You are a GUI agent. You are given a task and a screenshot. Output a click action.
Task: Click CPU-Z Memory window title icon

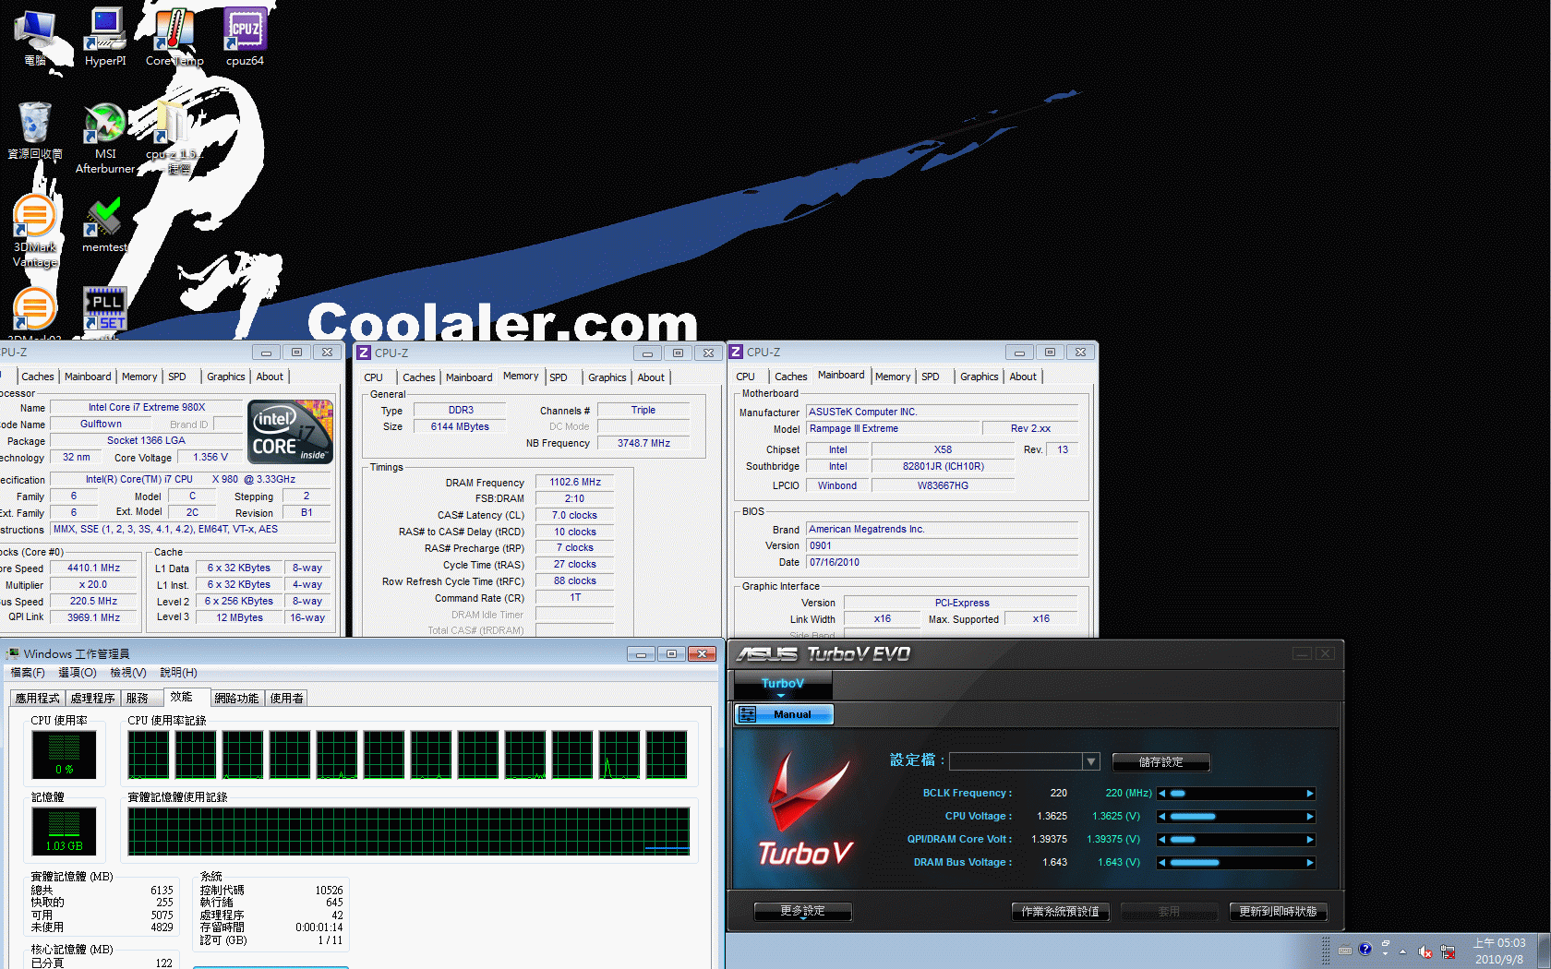[364, 353]
